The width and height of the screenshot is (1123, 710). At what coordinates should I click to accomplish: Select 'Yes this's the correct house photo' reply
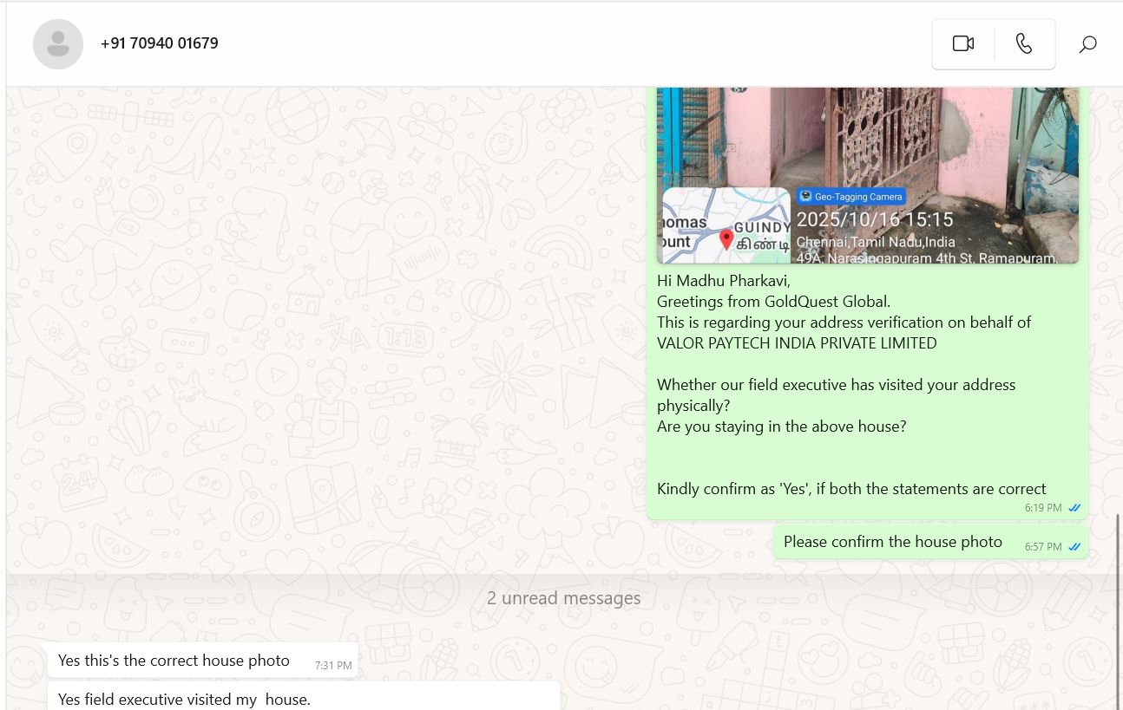[x=174, y=661]
